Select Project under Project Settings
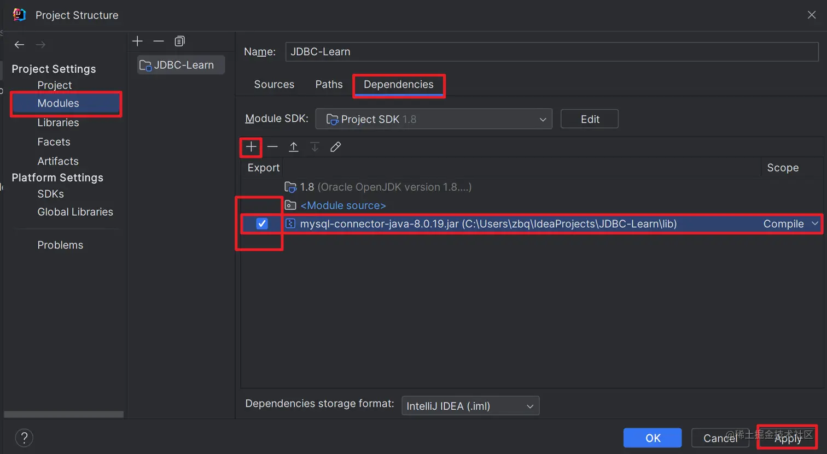Viewport: 827px width, 454px height. click(55, 85)
